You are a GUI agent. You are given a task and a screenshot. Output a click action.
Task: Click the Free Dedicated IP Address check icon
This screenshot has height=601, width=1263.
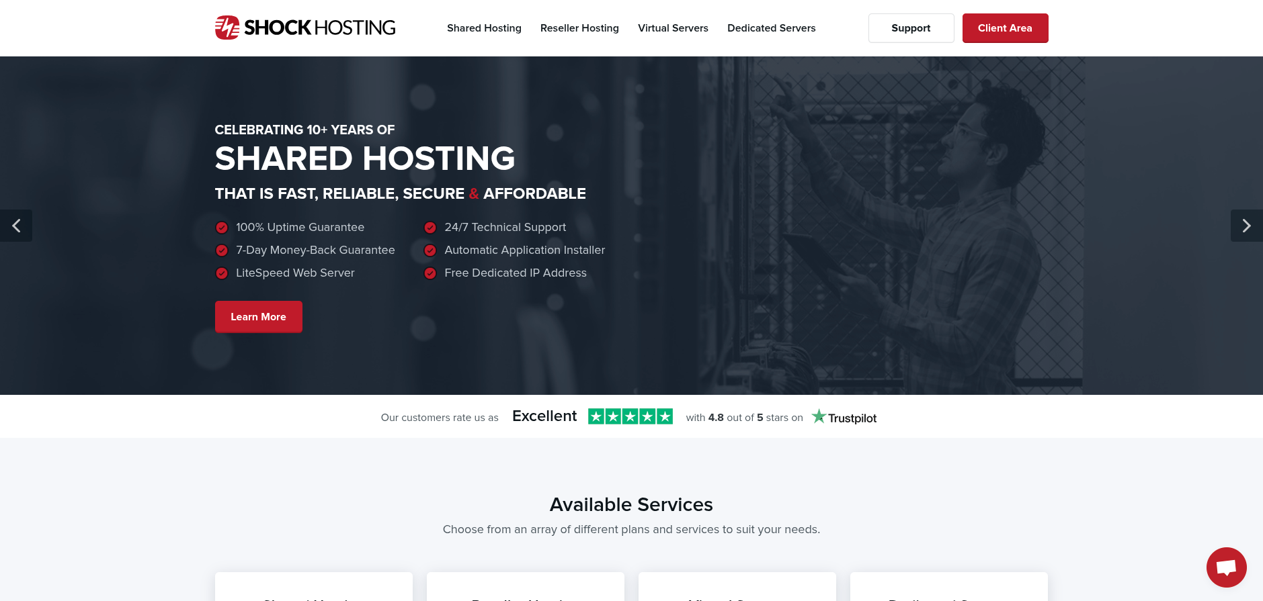click(x=430, y=273)
